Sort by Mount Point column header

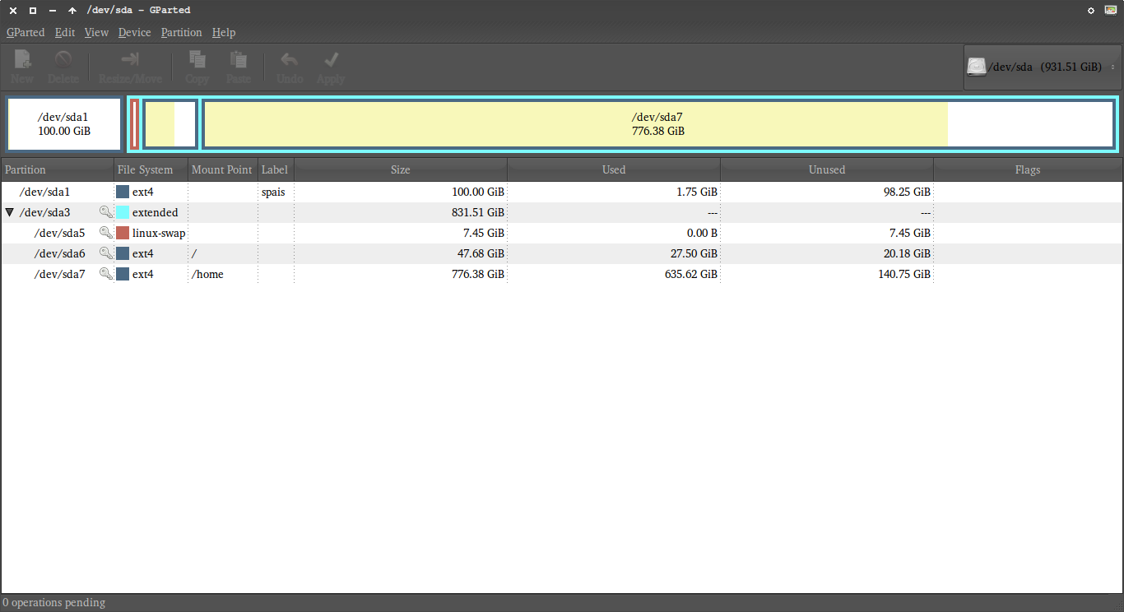[223, 169]
